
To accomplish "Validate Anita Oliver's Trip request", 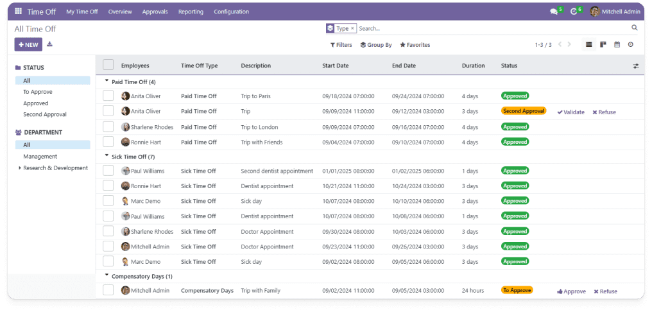I will pyautogui.click(x=570, y=112).
